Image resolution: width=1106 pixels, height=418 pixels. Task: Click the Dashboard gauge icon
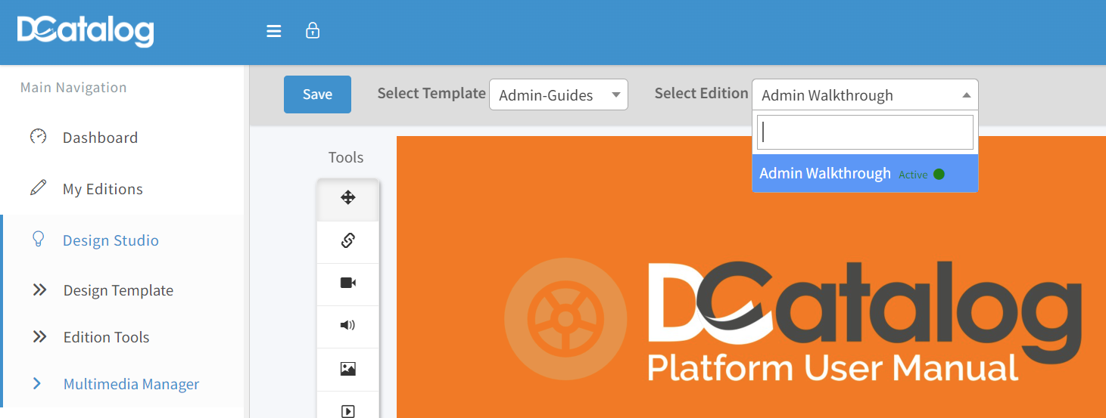[38, 137]
